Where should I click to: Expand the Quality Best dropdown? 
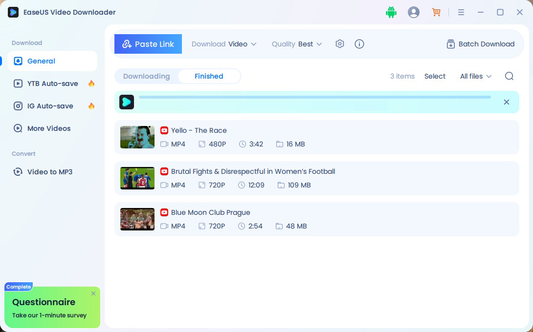[x=297, y=44]
